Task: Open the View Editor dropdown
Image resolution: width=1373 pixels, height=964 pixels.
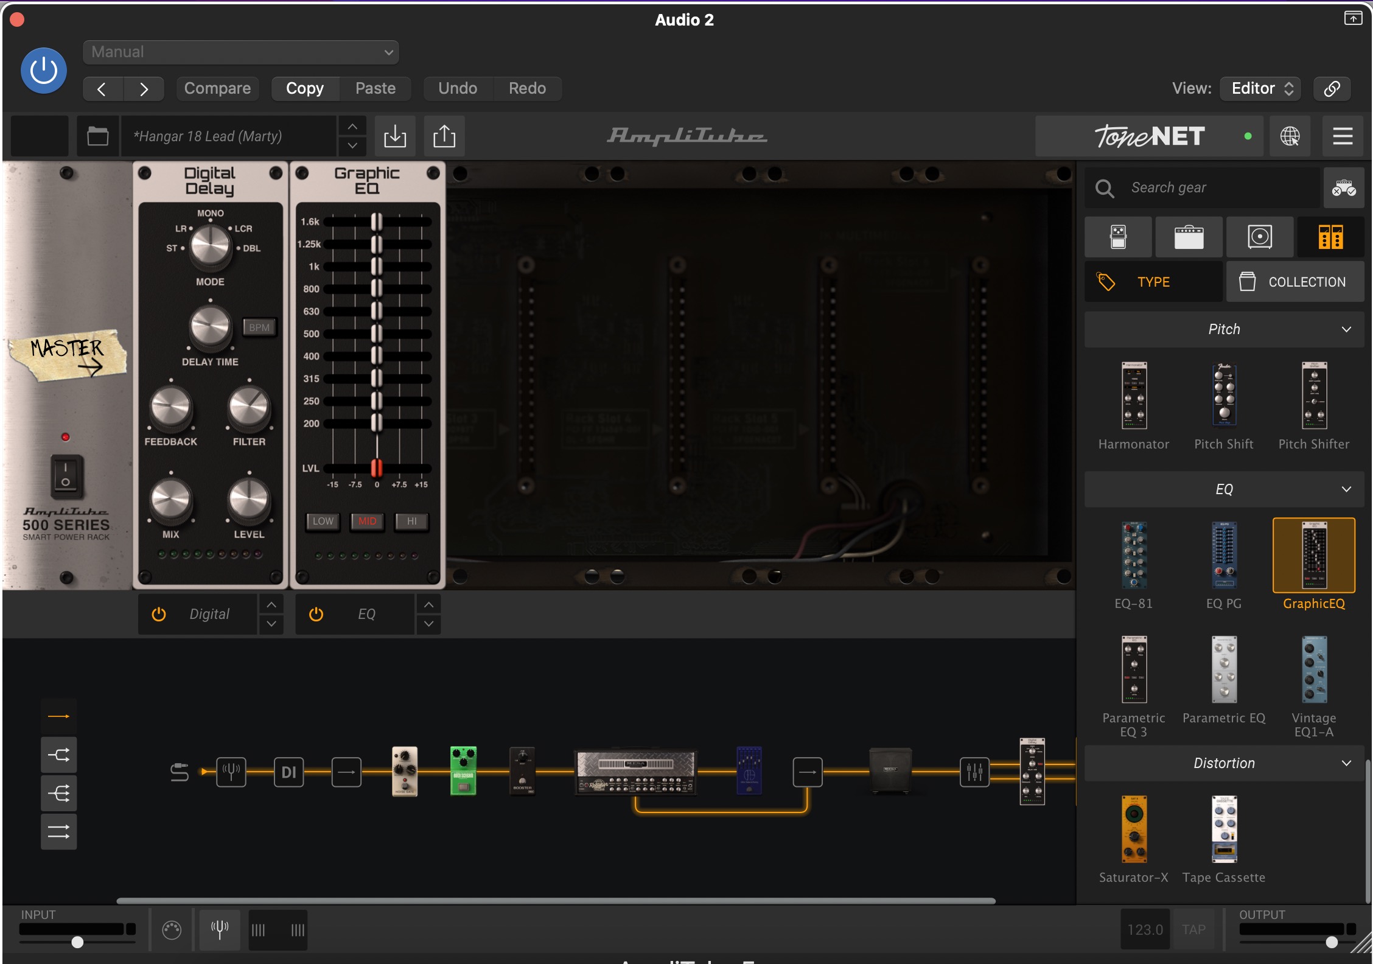Action: pyautogui.click(x=1260, y=88)
